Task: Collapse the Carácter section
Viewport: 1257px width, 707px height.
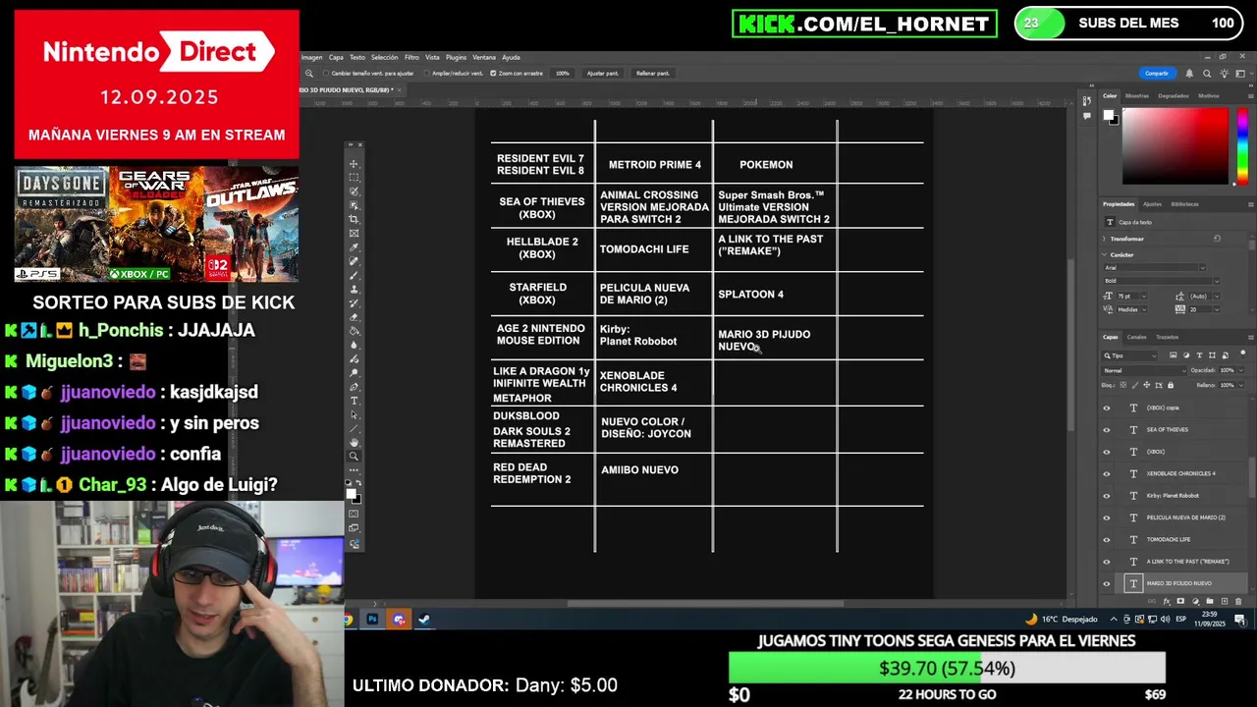Action: point(1104,254)
